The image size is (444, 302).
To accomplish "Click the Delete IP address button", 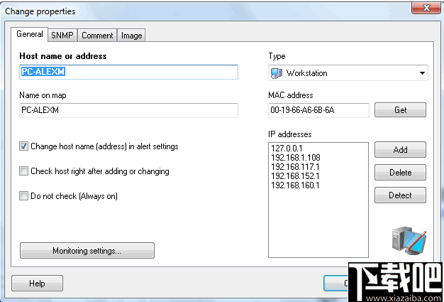I will tap(400, 173).
